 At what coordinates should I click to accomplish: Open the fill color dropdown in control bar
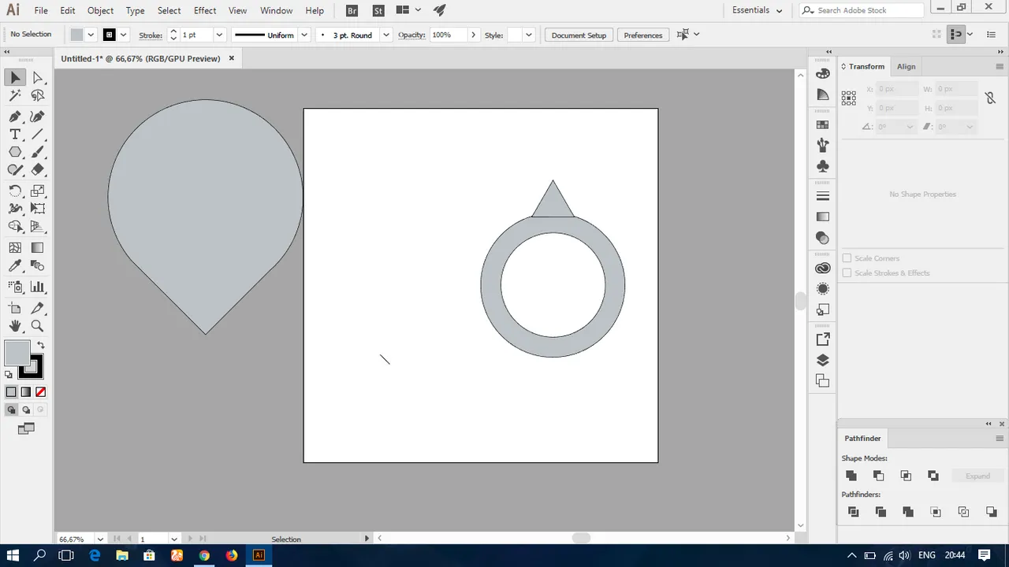(x=91, y=35)
